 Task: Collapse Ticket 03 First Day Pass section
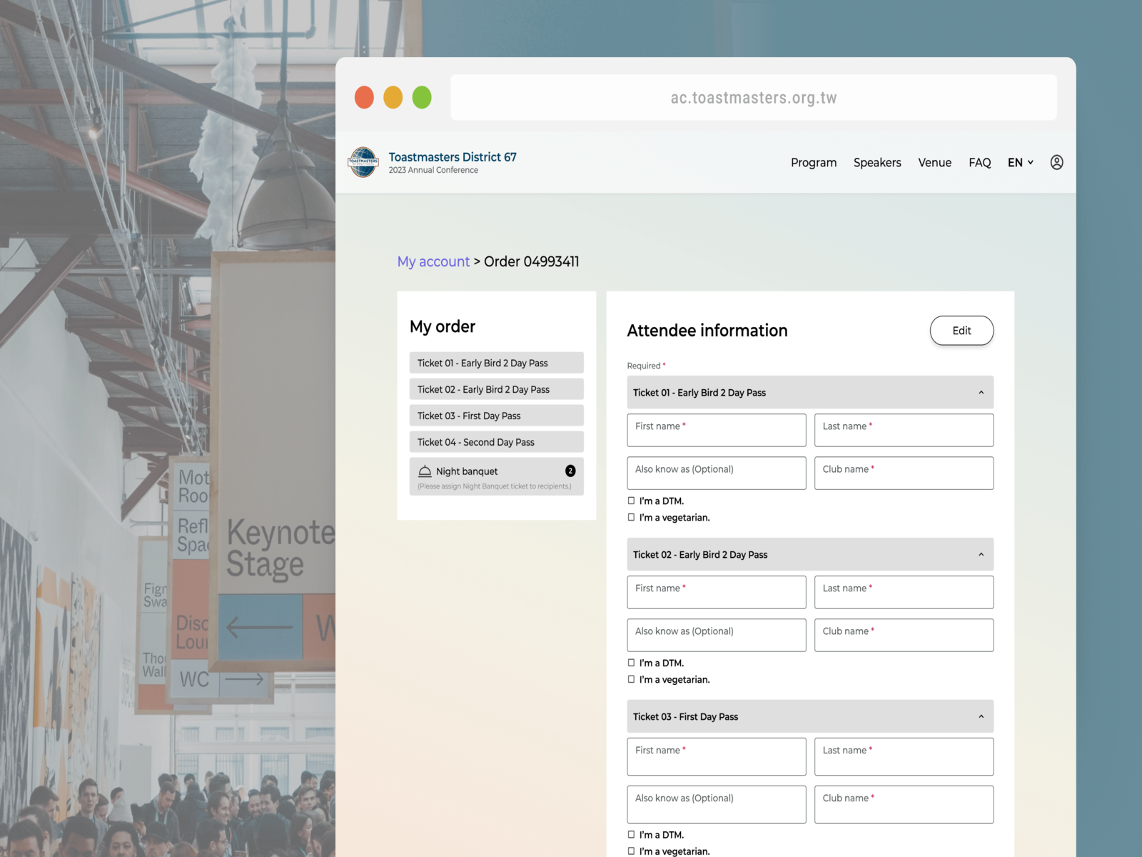click(981, 717)
